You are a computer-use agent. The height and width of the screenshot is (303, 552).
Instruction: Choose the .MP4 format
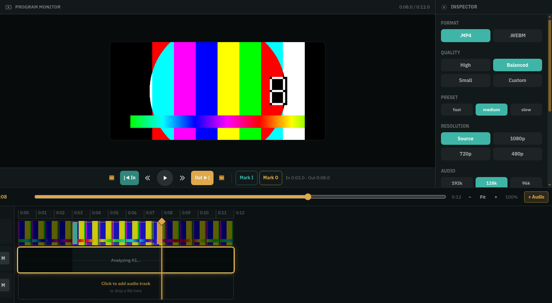click(466, 36)
